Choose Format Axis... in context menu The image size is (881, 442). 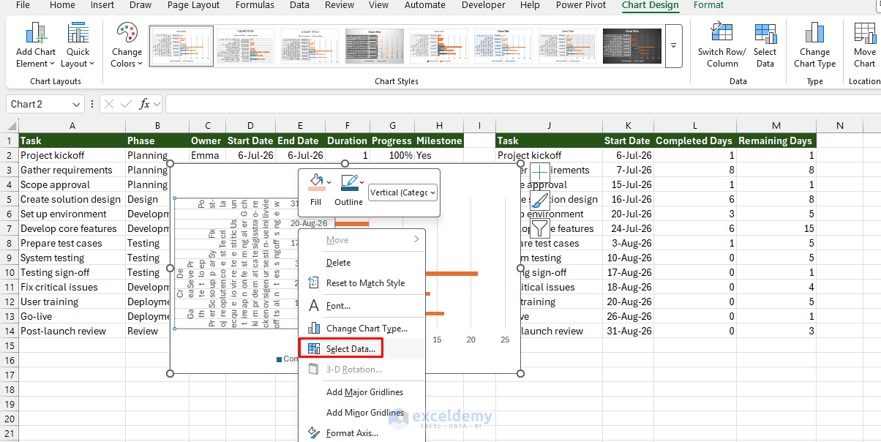click(352, 432)
